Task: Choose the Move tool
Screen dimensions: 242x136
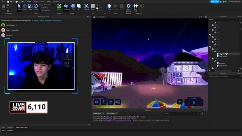Action: pyautogui.click(x=25, y=7)
